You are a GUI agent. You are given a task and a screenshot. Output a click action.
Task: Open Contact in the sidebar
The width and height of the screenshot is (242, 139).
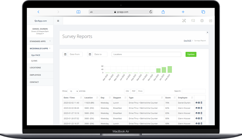(40, 82)
